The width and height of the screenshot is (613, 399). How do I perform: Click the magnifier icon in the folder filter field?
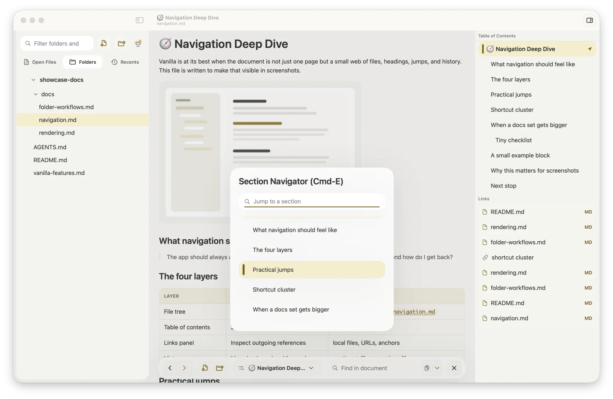[28, 44]
